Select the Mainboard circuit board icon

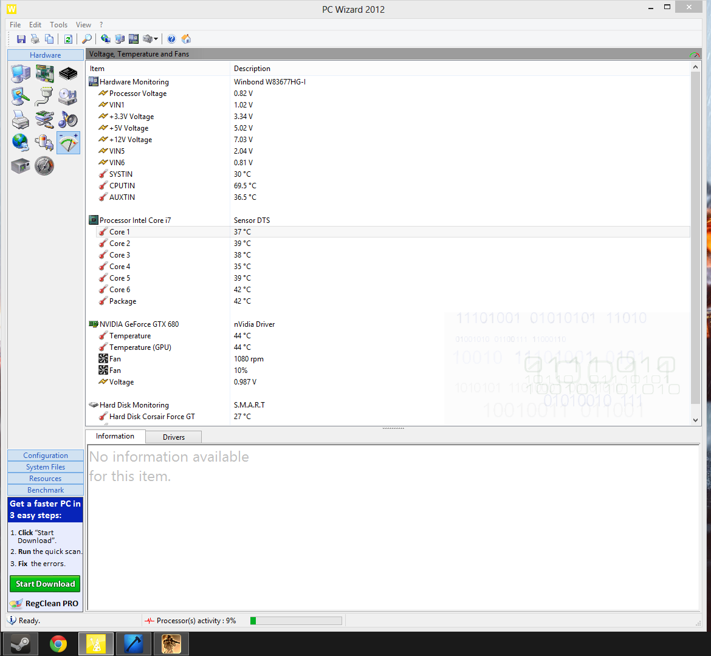click(44, 73)
